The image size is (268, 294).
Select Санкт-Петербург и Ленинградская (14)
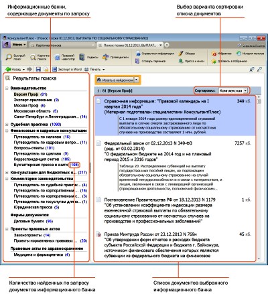pos(50,117)
